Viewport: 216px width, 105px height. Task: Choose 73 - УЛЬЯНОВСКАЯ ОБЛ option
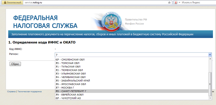[132, 74]
